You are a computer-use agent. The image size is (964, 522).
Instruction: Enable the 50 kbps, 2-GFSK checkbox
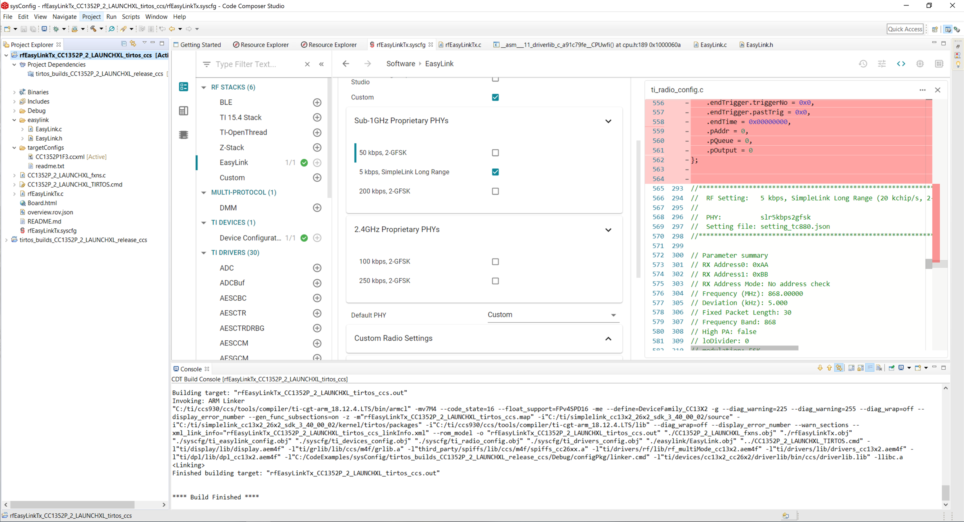pyautogui.click(x=495, y=153)
